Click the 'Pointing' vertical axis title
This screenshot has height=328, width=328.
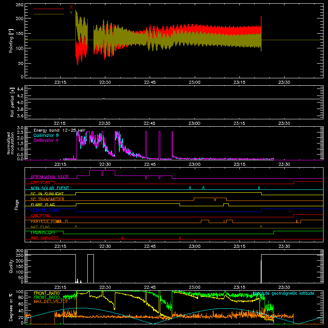tap(11, 41)
